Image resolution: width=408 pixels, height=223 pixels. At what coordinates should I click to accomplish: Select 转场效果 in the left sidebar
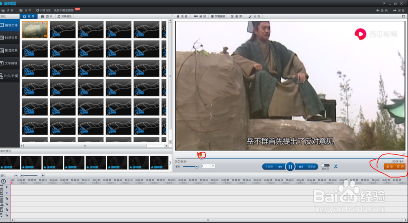tap(9, 38)
